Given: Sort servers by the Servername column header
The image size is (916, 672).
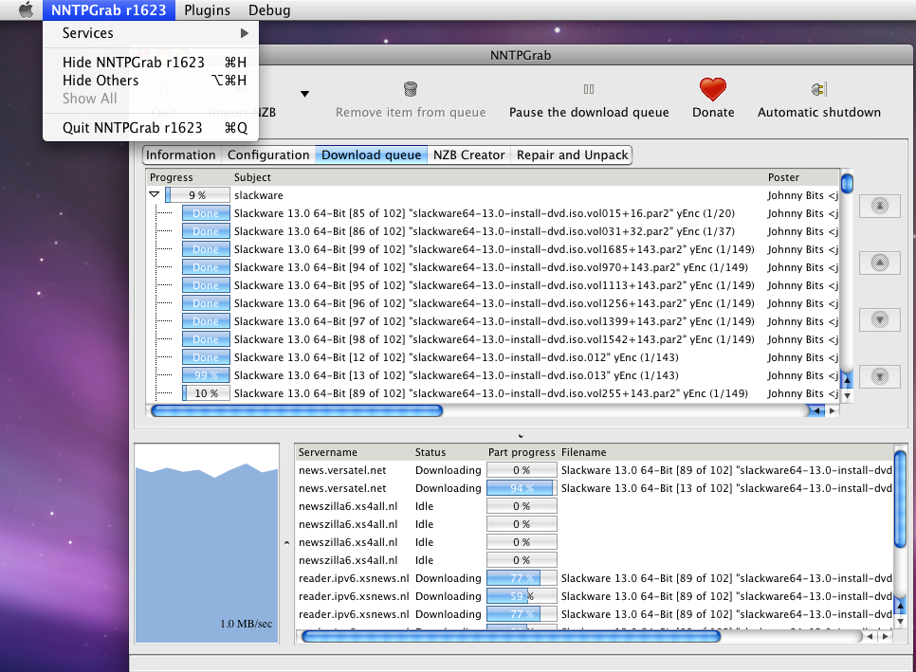Looking at the screenshot, I should tap(328, 452).
